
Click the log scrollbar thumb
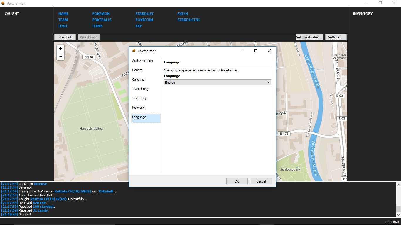tap(398, 209)
